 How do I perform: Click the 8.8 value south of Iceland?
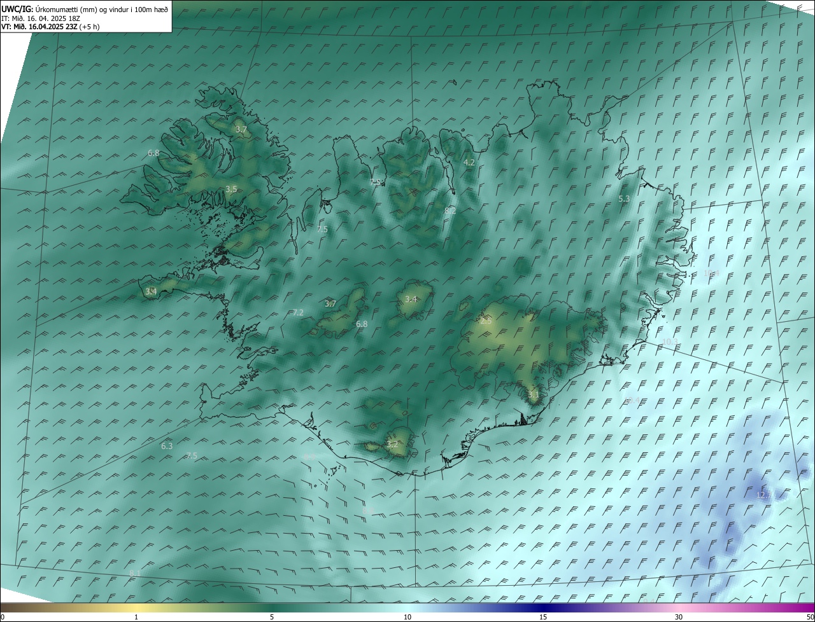[x=368, y=511]
